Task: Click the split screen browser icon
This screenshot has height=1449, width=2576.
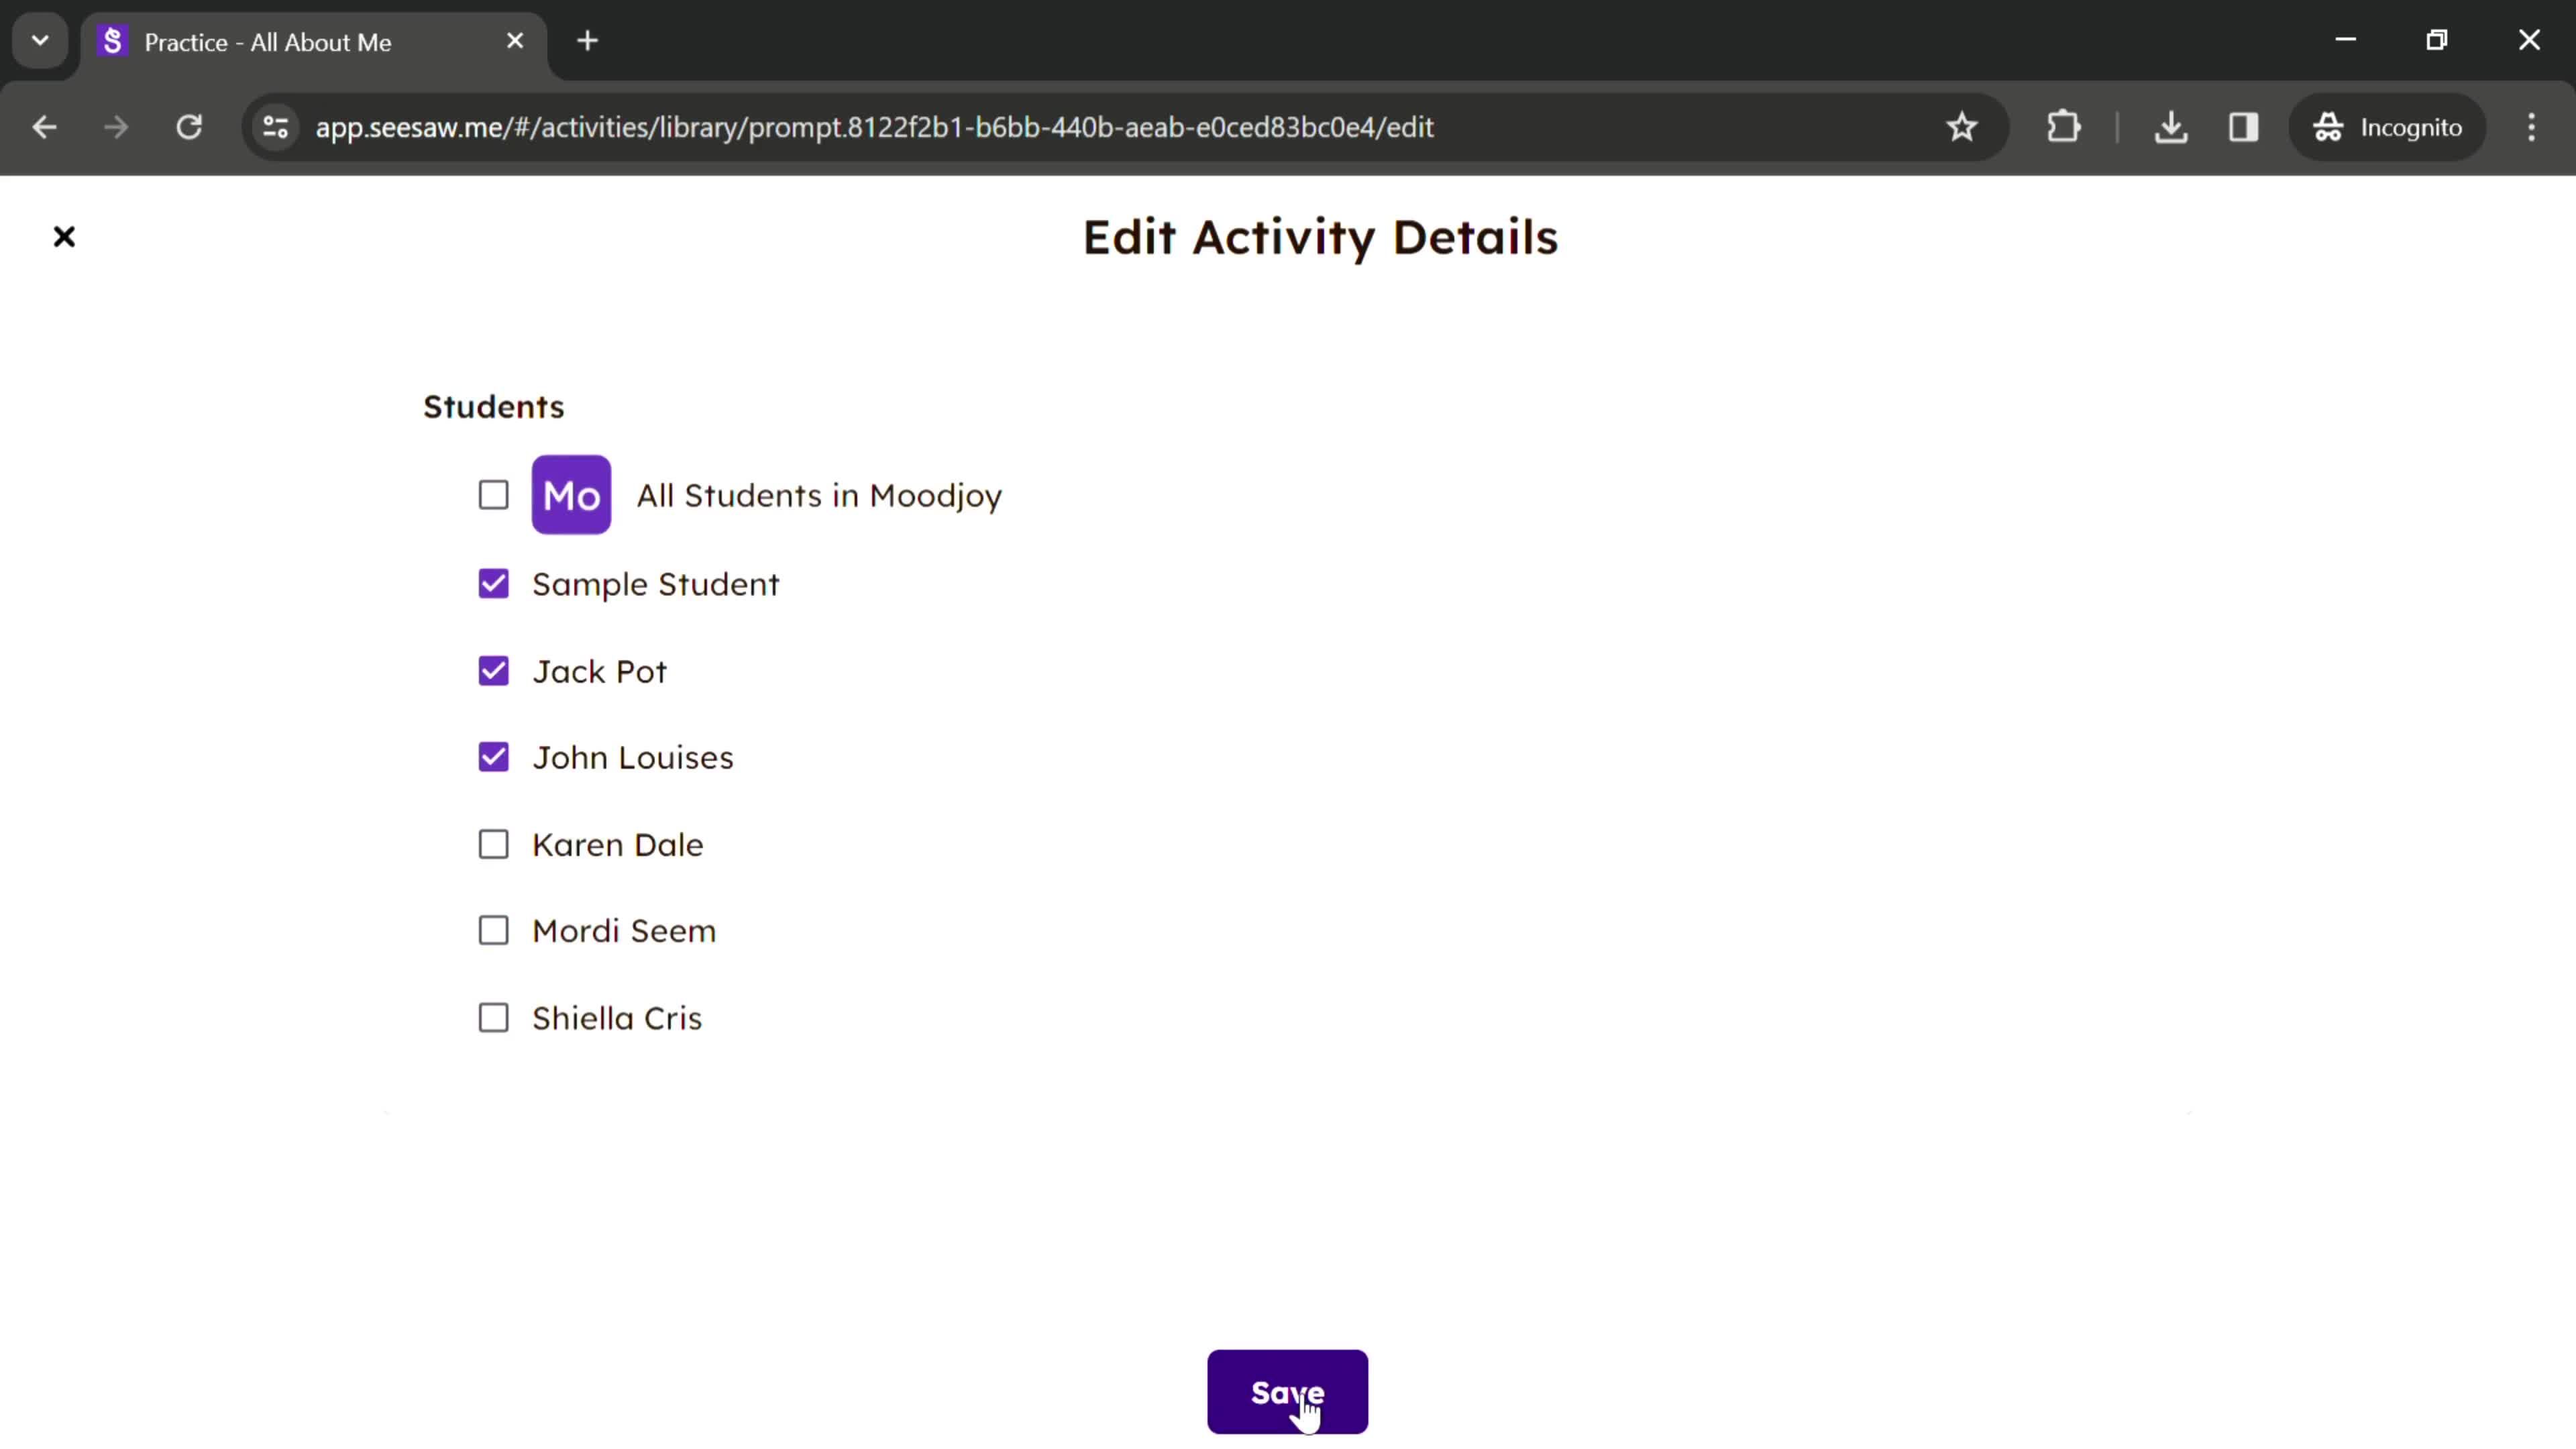Action: 2243,125
